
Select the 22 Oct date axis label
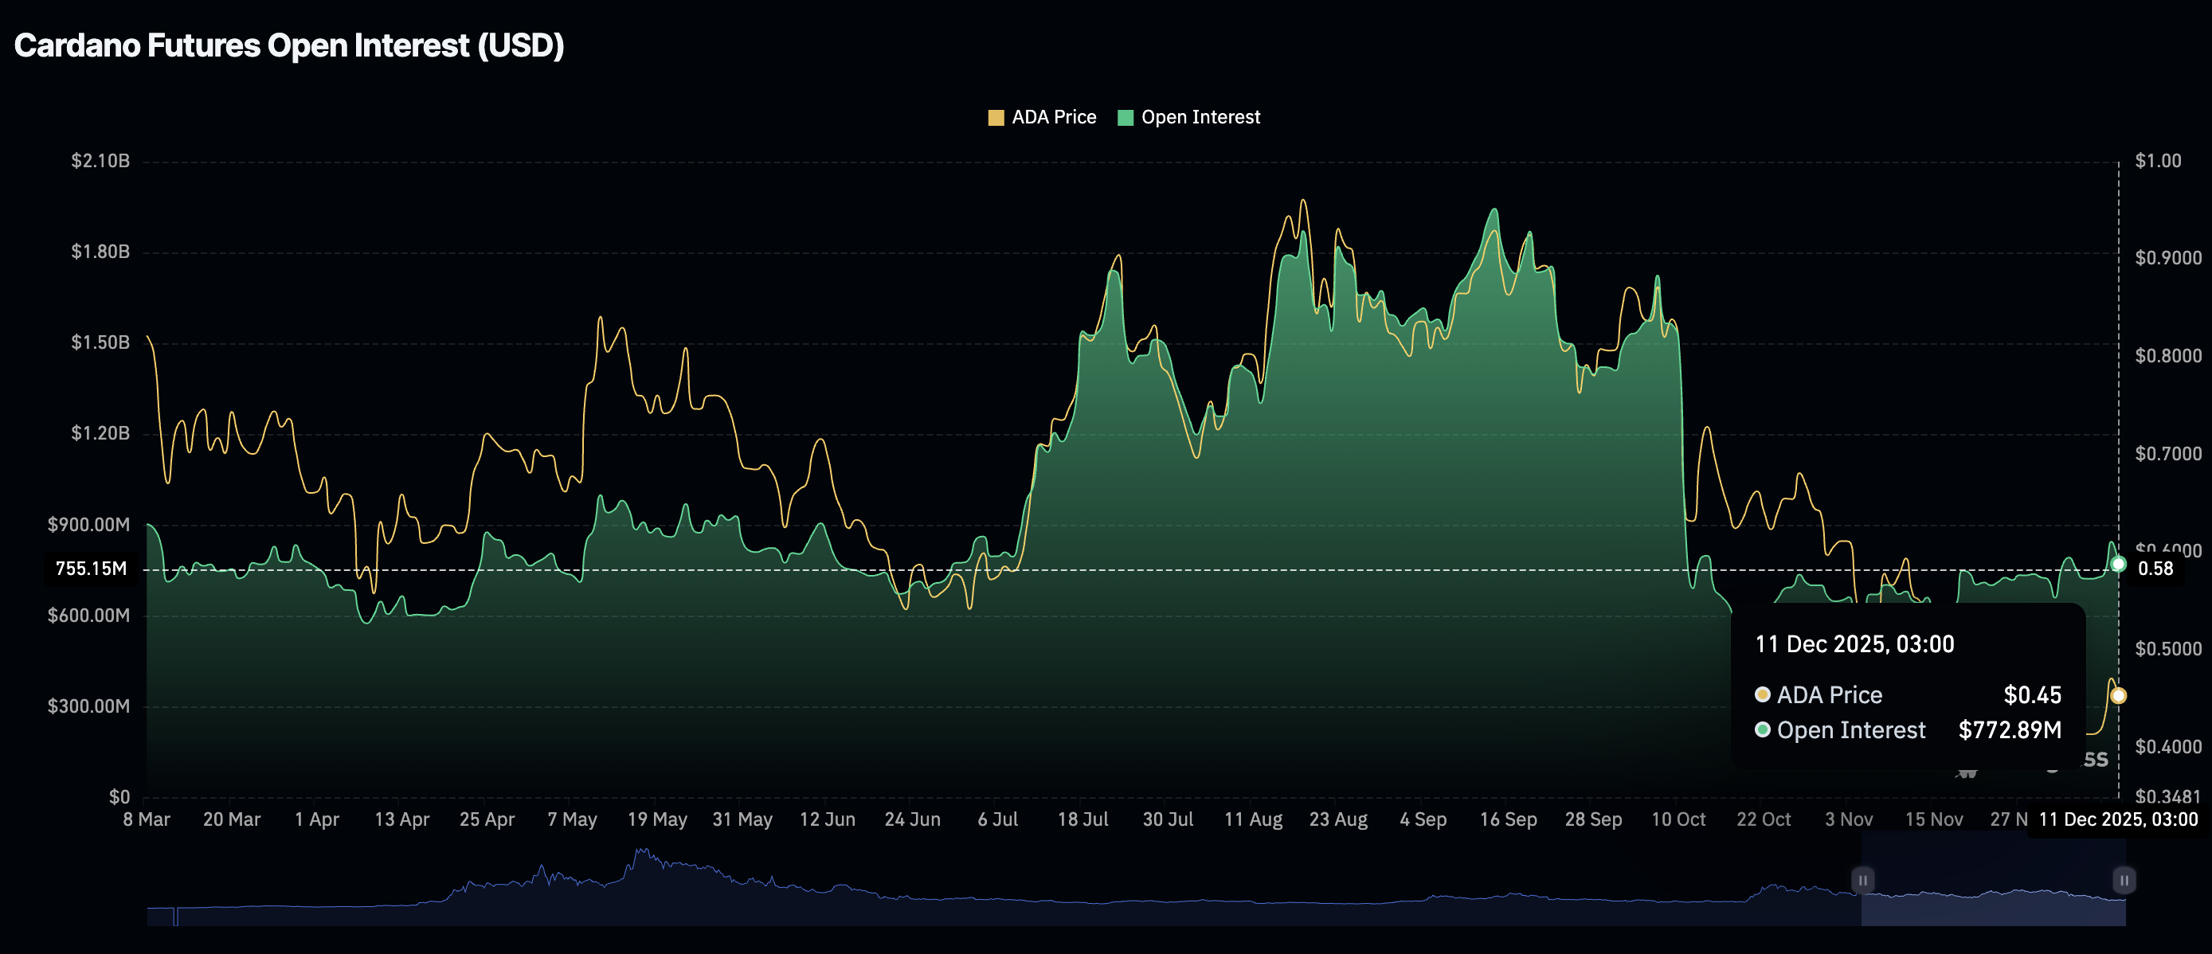1764,819
